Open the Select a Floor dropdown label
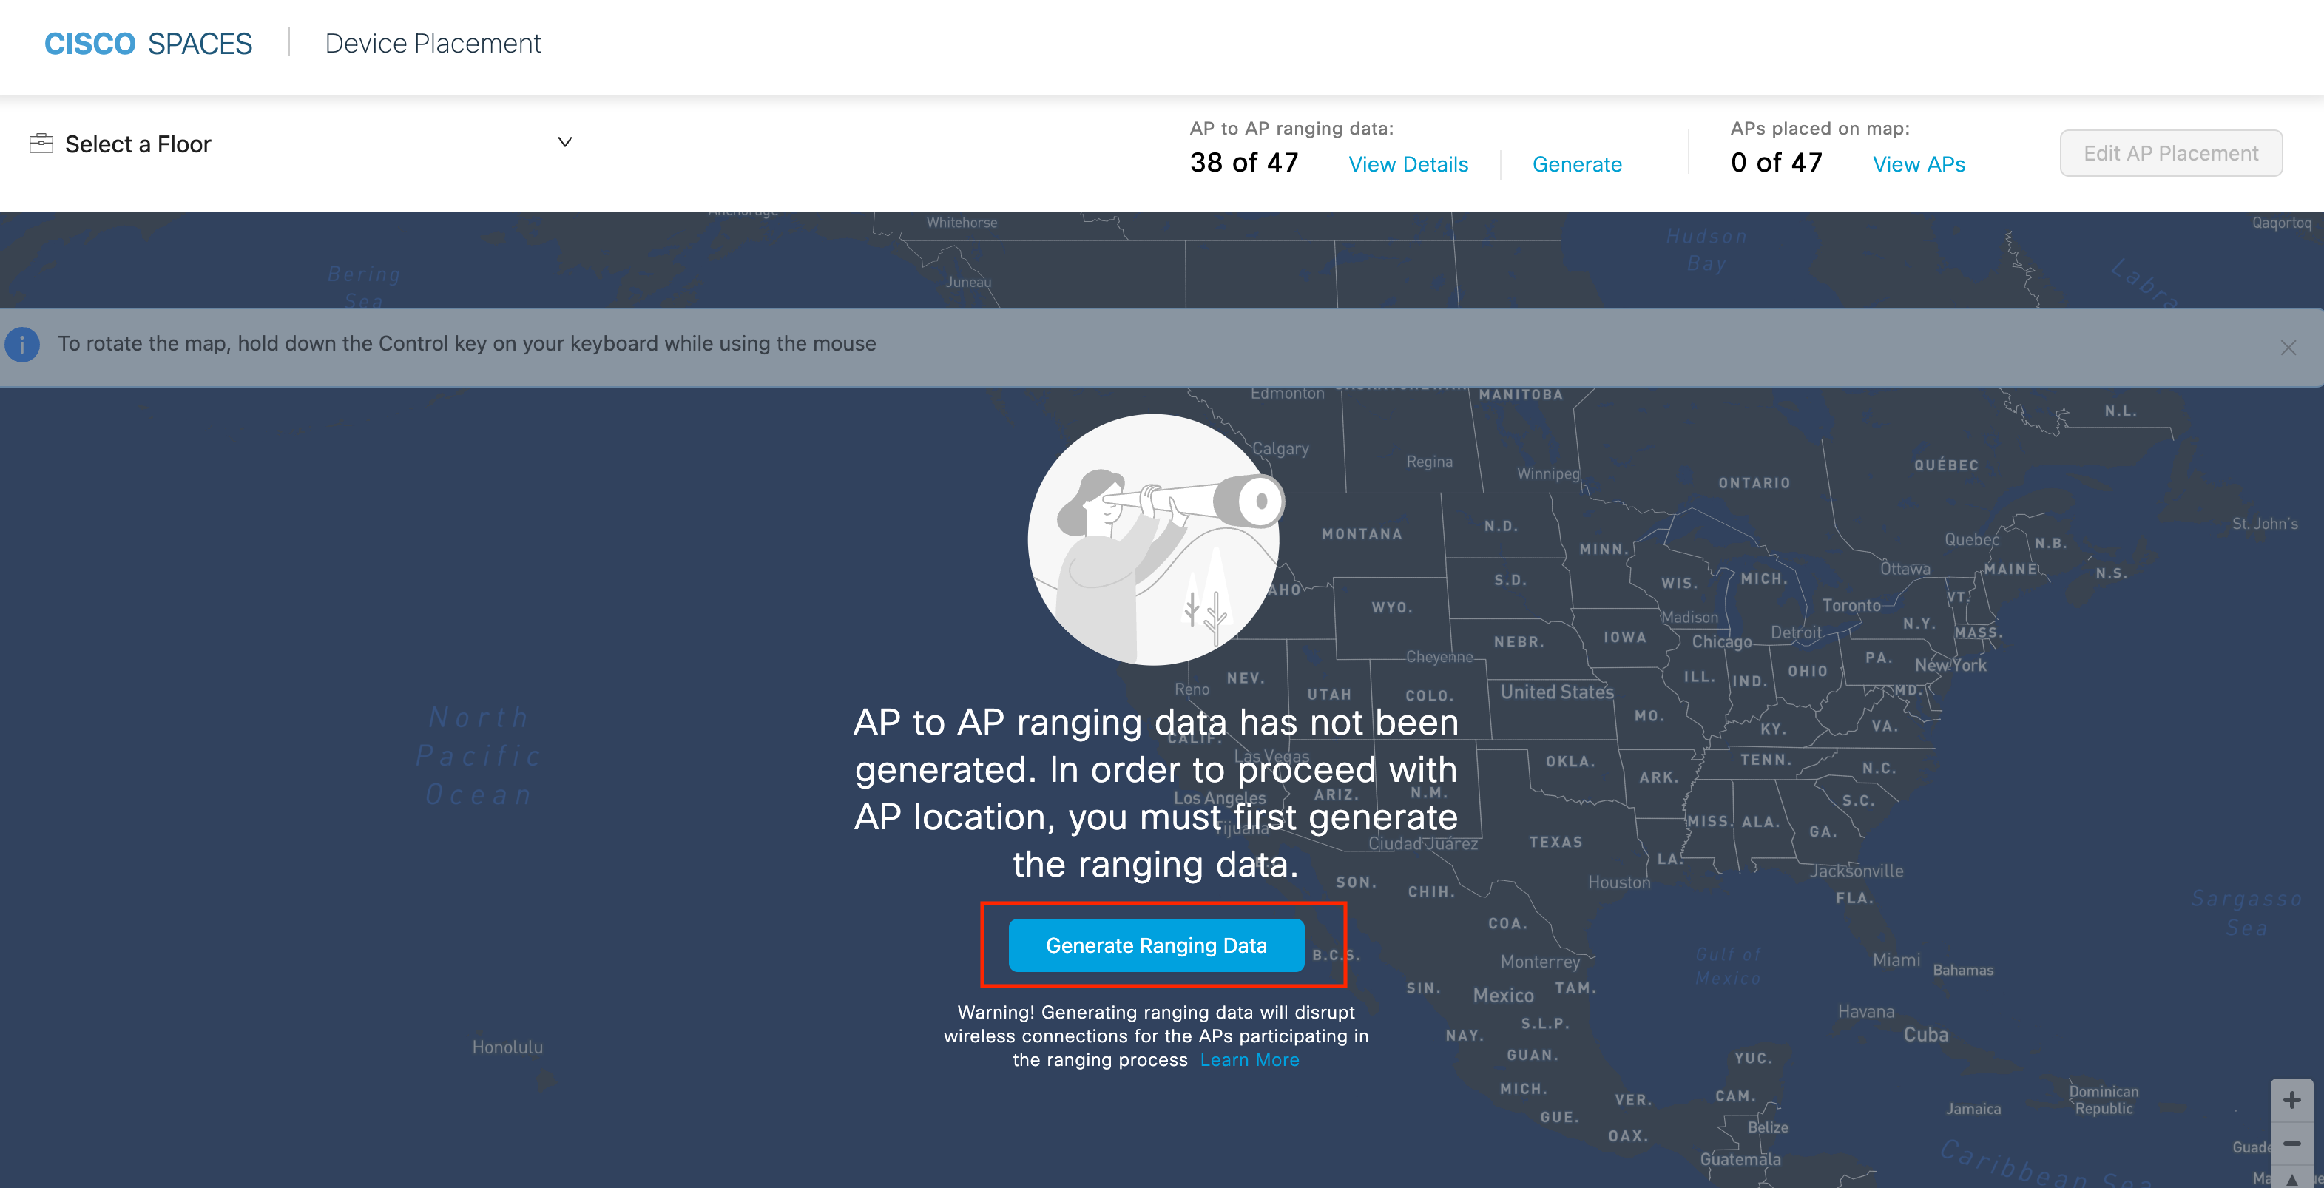 click(x=138, y=144)
